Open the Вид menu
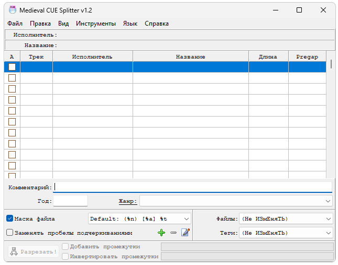The width and height of the screenshot is (338, 265). 63,24
